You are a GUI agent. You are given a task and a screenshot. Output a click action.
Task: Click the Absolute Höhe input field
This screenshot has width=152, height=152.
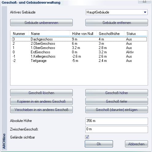117,121
